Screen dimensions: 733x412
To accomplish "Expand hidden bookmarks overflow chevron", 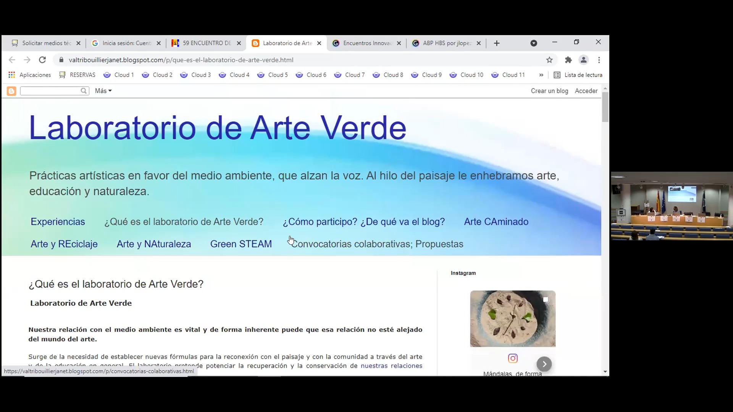I will click(541, 75).
